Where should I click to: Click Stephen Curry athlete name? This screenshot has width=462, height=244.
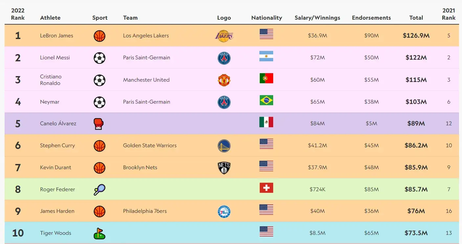click(x=57, y=145)
